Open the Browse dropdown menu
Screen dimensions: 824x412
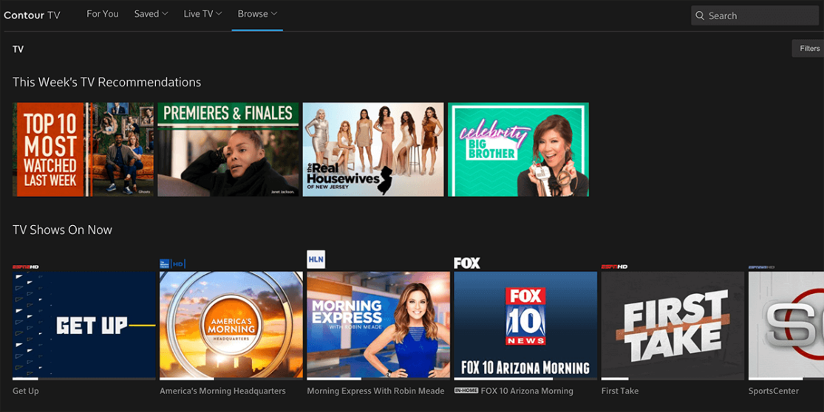pyautogui.click(x=257, y=14)
